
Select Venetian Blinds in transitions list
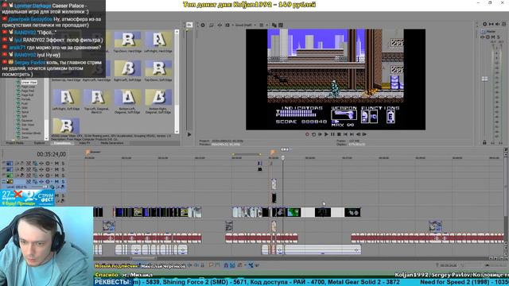click(x=31, y=133)
